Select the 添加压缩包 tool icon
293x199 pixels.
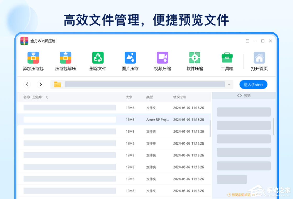(33, 57)
